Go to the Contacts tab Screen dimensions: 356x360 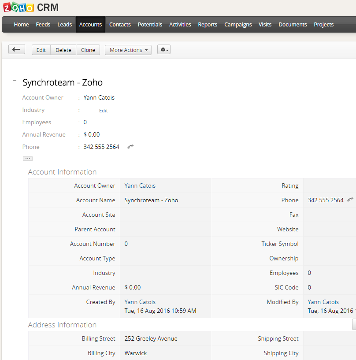120,25
